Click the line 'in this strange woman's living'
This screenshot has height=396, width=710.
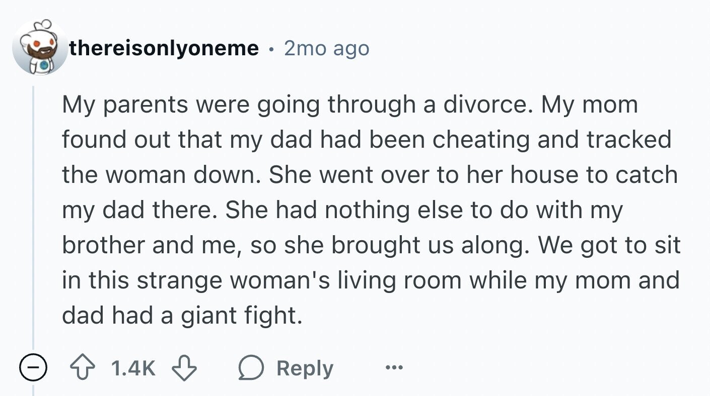click(371, 280)
